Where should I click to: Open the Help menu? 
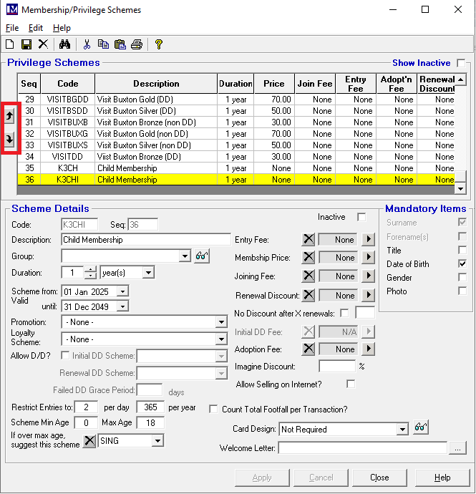(x=62, y=28)
